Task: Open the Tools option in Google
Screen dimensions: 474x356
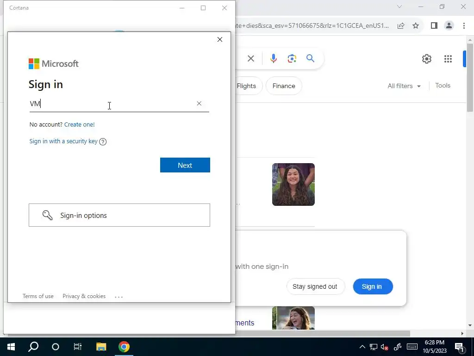Action: pos(443,86)
